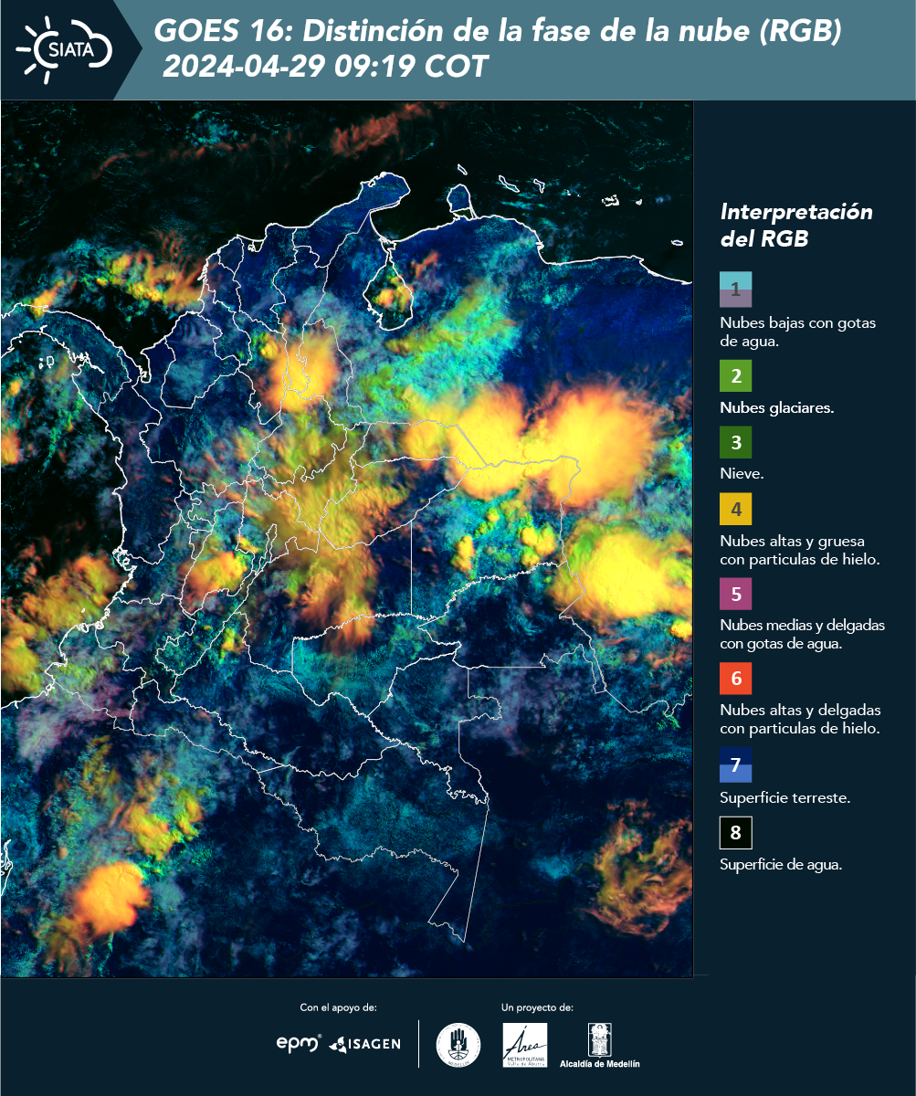Select red-orange legend swatch number 6

click(736, 680)
